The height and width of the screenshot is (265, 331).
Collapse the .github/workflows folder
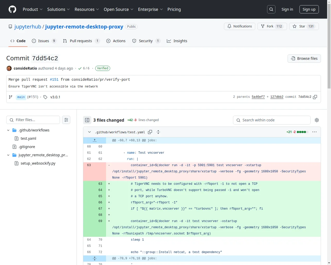pyautogui.click(x=8, y=130)
